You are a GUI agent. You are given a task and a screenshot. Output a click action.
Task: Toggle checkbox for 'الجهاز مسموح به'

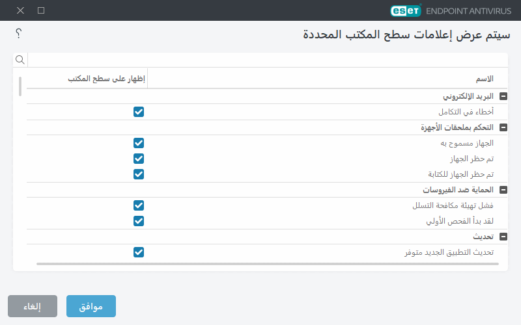coord(139,143)
